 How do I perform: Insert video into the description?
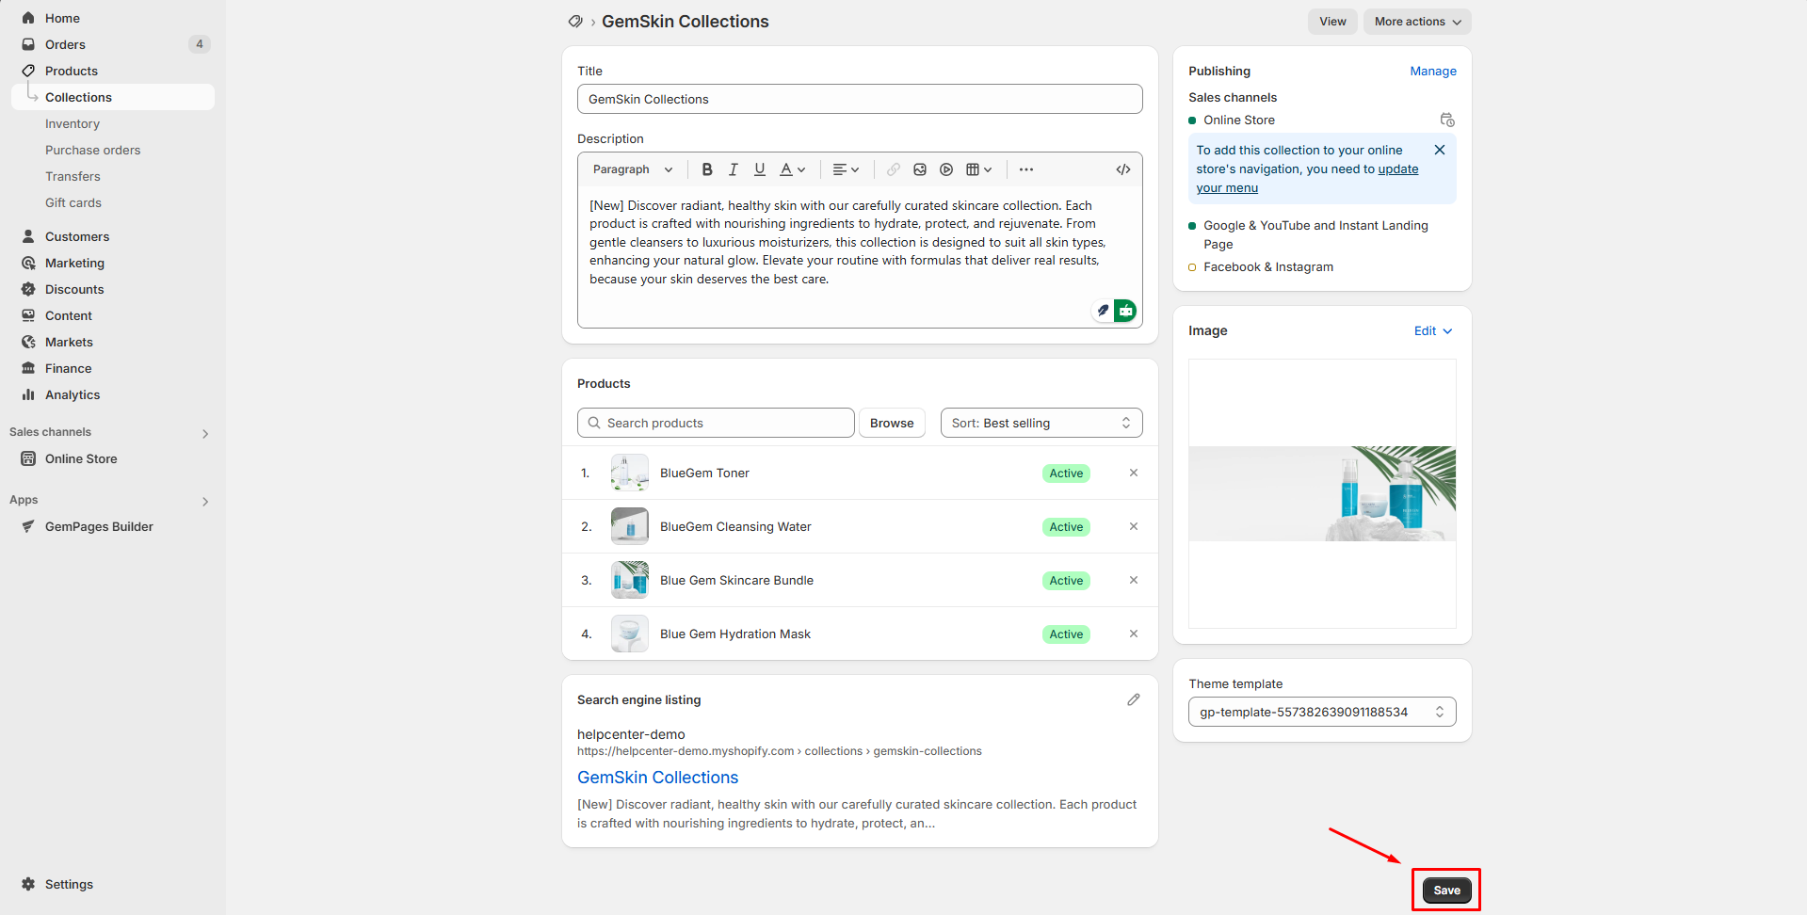coord(946,169)
